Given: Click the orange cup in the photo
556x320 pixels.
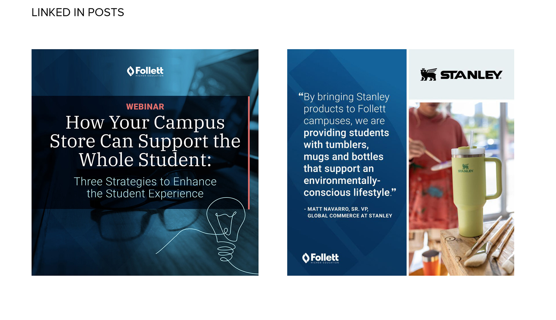Looking at the screenshot, I should click(x=431, y=263).
